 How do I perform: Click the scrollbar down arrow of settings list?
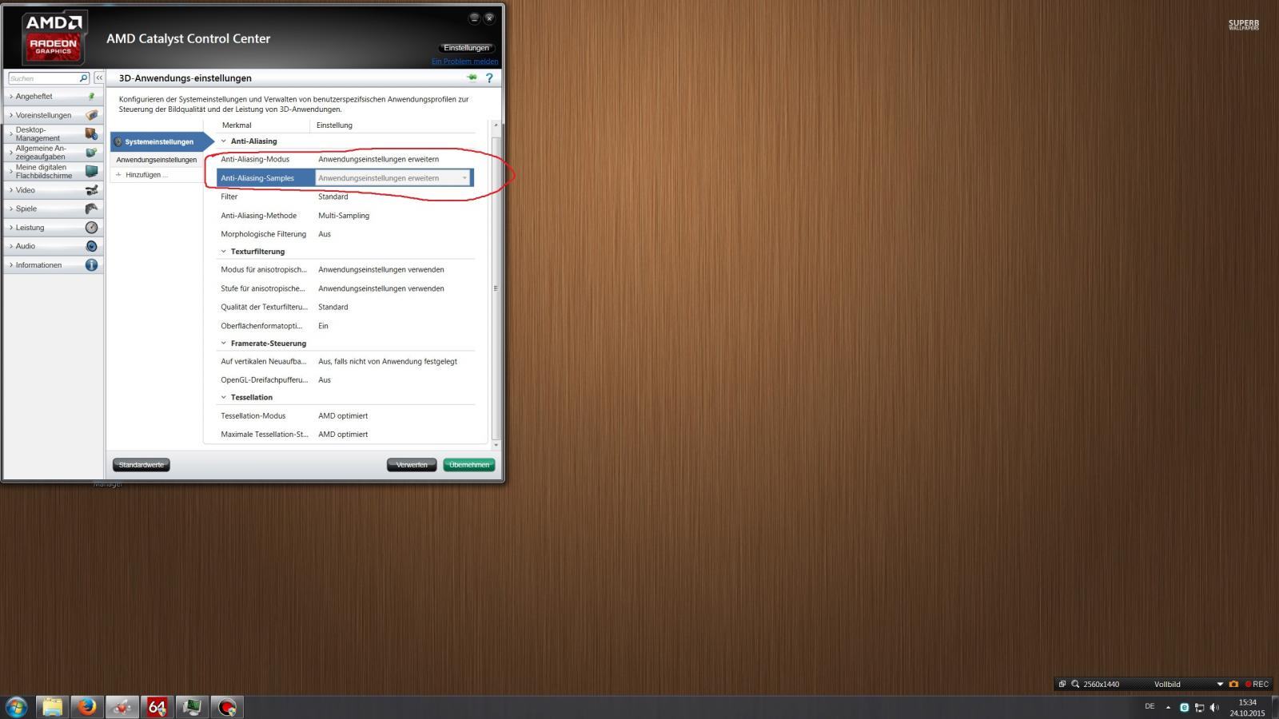pyautogui.click(x=496, y=445)
